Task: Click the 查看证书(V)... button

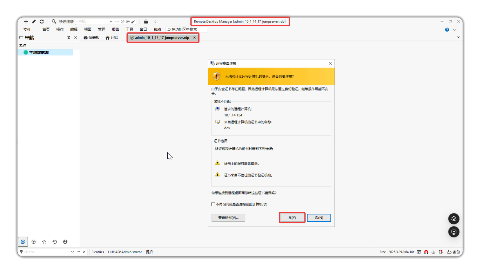Action: pyautogui.click(x=228, y=218)
